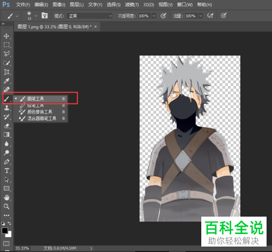Viewport: 272px width, 252px height.
Task: Select the Path Selection tool
Action: [7, 180]
